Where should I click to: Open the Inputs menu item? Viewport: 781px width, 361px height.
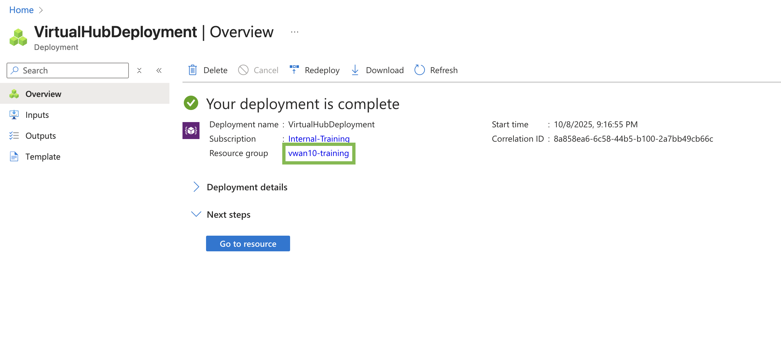[x=37, y=115]
